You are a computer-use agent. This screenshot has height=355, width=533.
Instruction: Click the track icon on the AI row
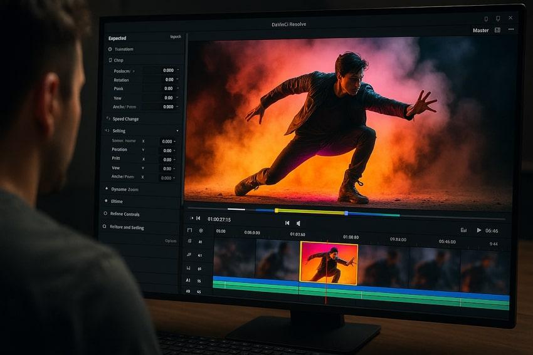pos(189,241)
